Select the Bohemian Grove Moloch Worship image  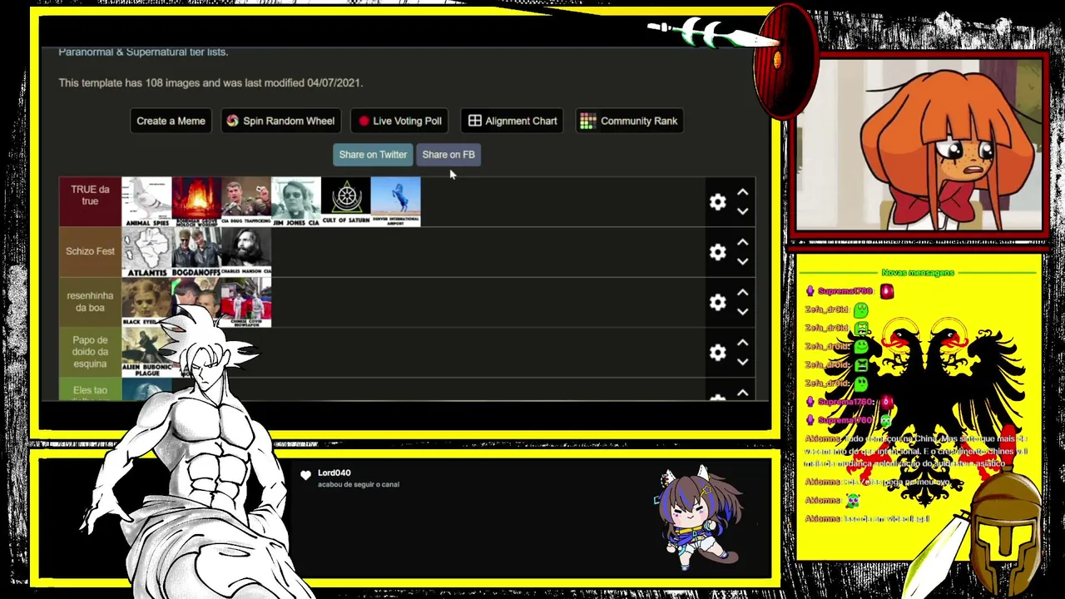pos(196,201)
